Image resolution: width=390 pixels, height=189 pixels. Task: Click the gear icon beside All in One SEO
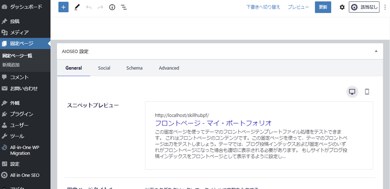click(4, 175)
